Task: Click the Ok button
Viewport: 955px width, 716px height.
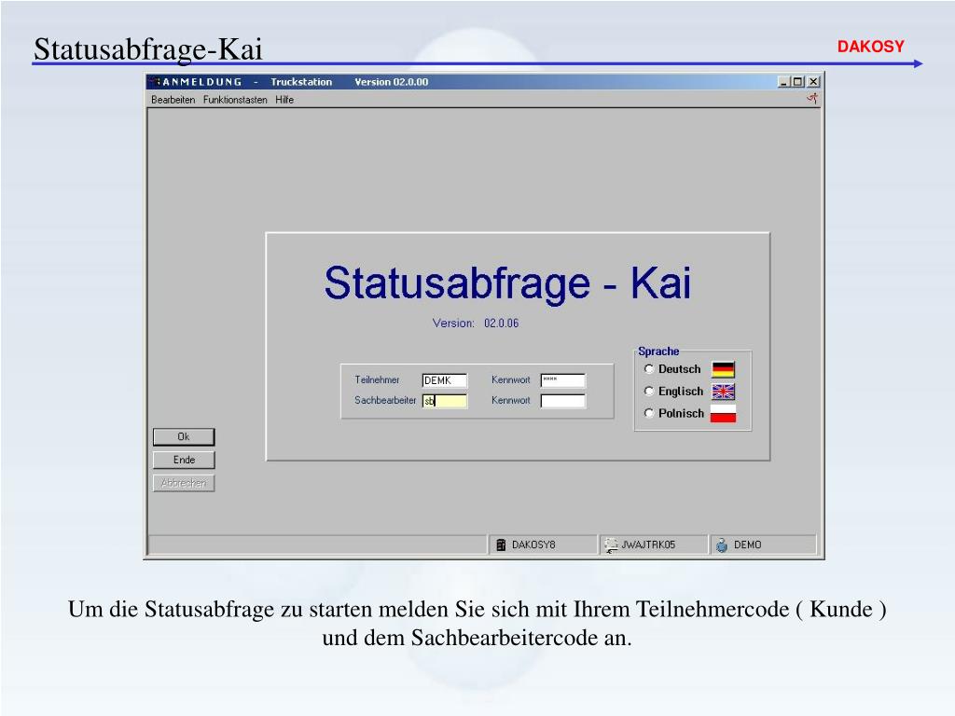Action: tap(184, 437)
